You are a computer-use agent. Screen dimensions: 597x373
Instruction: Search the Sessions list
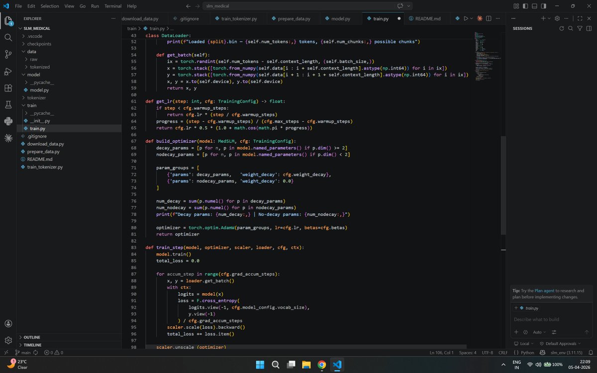[571, 28]
